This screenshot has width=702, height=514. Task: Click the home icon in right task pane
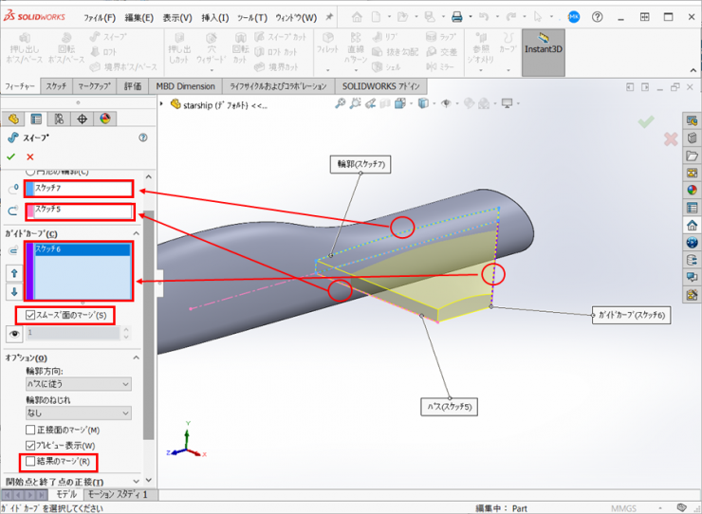tap(692, 225)
